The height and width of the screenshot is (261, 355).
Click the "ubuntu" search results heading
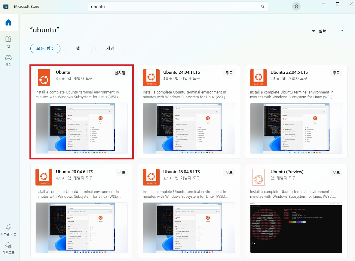coord(44,30)
